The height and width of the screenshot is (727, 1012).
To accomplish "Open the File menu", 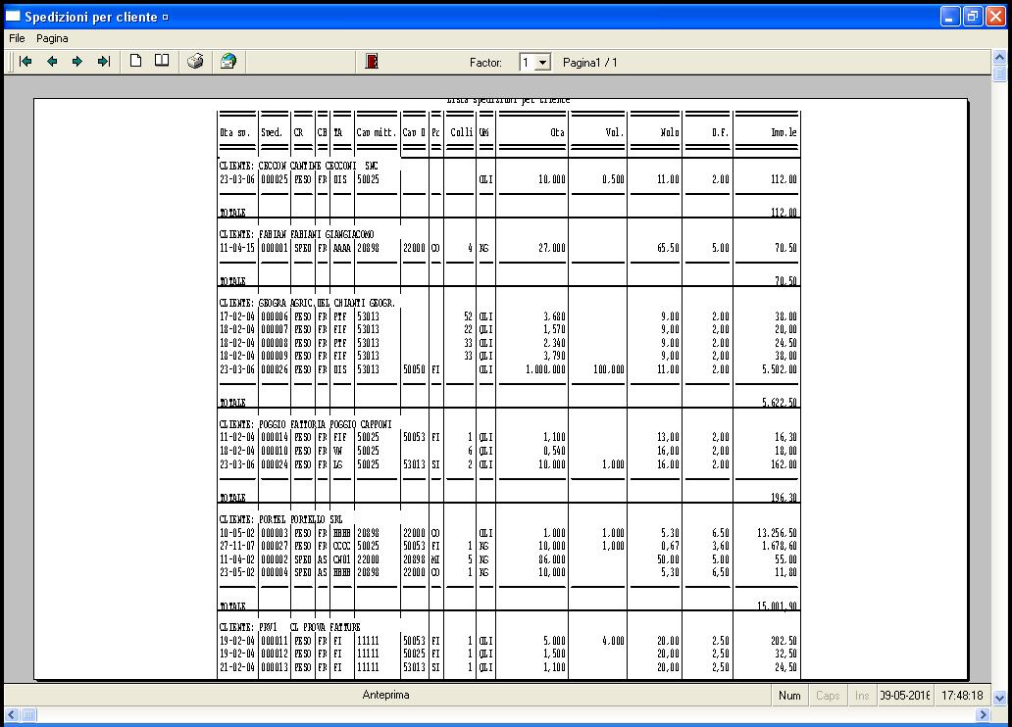I will point(17,38).
